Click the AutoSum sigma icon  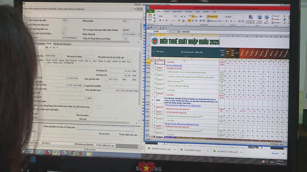284,16
